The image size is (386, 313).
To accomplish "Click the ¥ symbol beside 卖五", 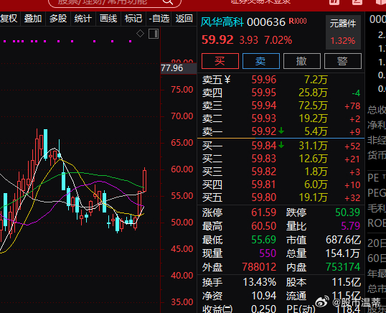I will pos(227,80).
